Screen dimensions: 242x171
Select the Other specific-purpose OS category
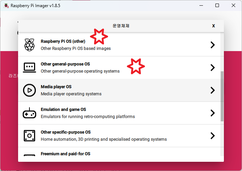119,136
